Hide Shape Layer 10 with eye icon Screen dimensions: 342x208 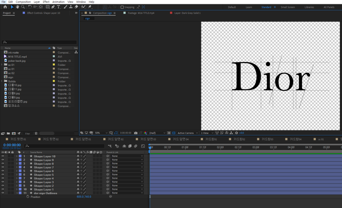click(x=2, y=156)
